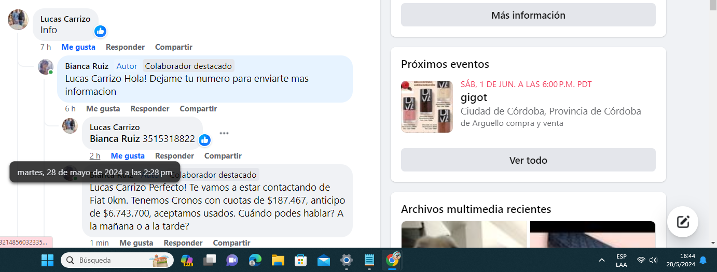Open the Teams chat taskbar icon

[232, 260]
